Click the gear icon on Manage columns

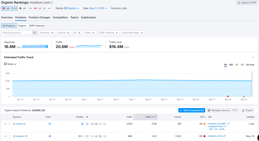click(209, 110)
